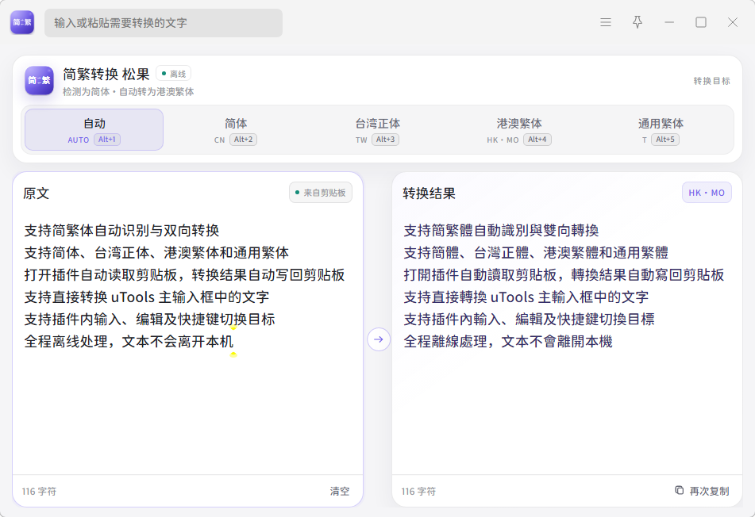
Task: Pin the window with the pin icon
Action: (x=638, y=22)
